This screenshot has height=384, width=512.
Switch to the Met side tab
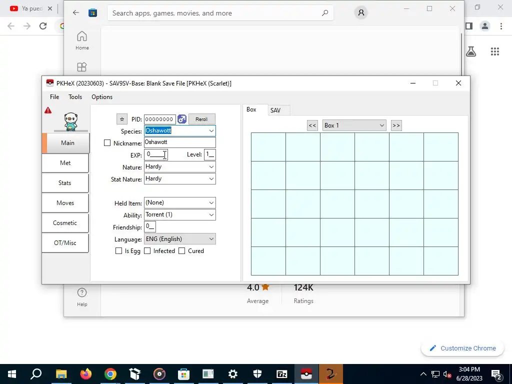click(65, 163)
